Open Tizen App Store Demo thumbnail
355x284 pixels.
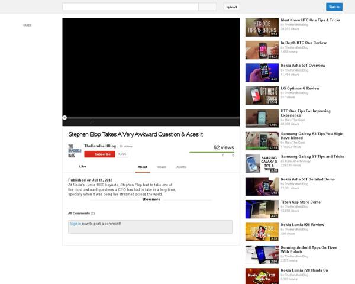tap(262, 209)
